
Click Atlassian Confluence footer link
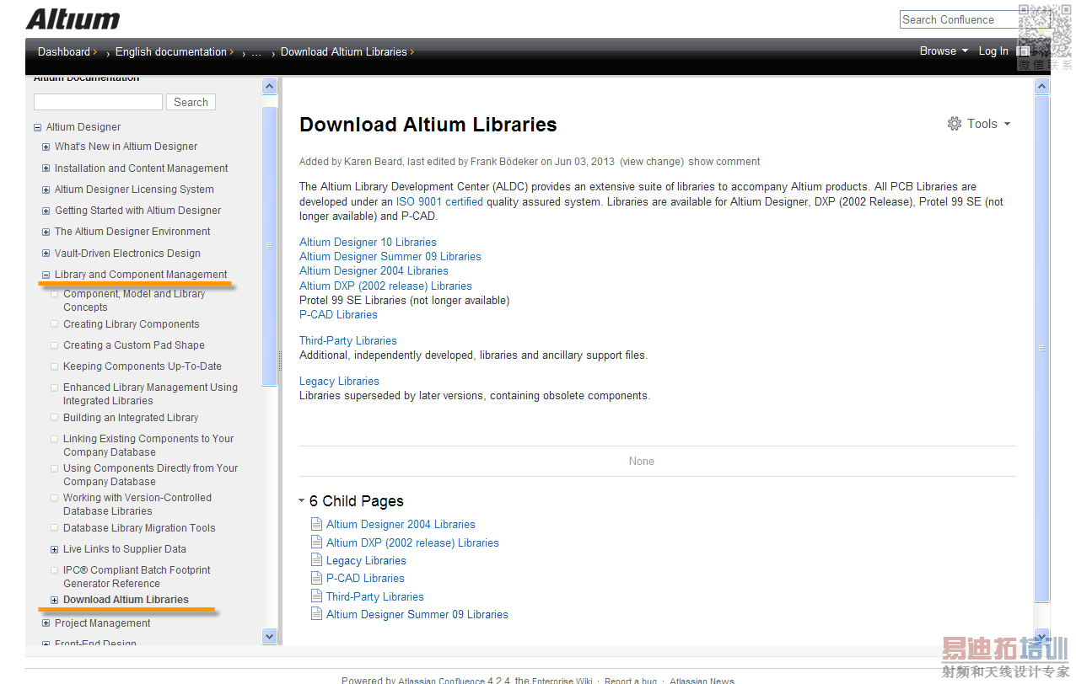(441, 681)
